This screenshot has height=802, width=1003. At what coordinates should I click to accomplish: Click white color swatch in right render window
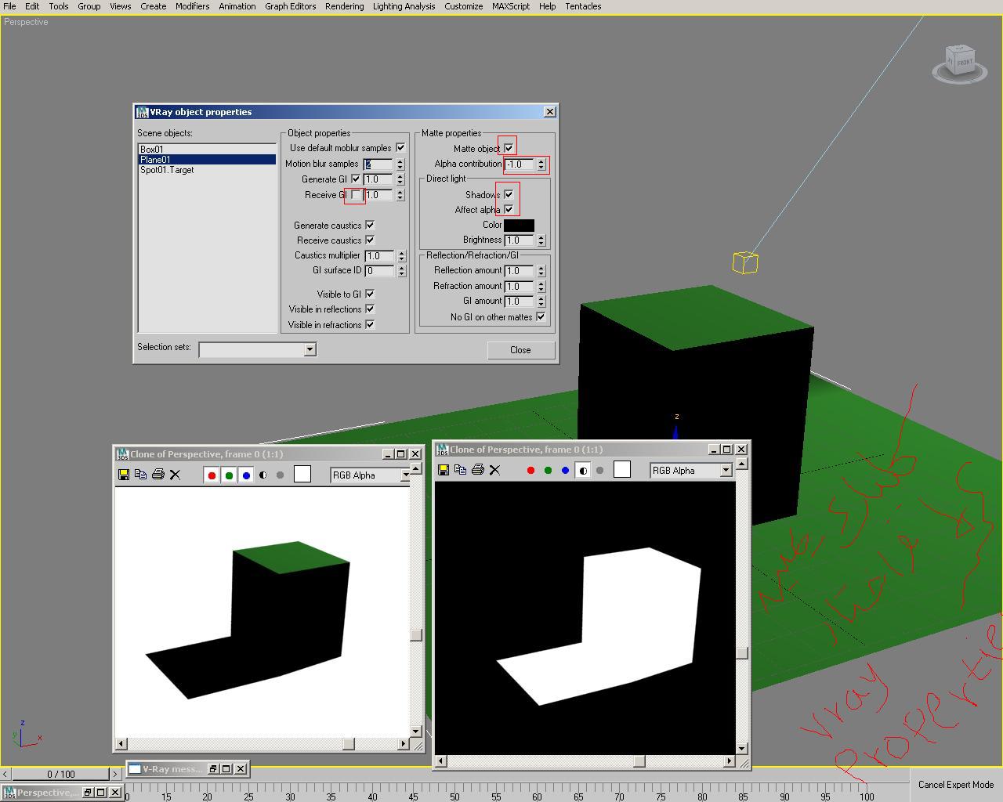point(622,469)
